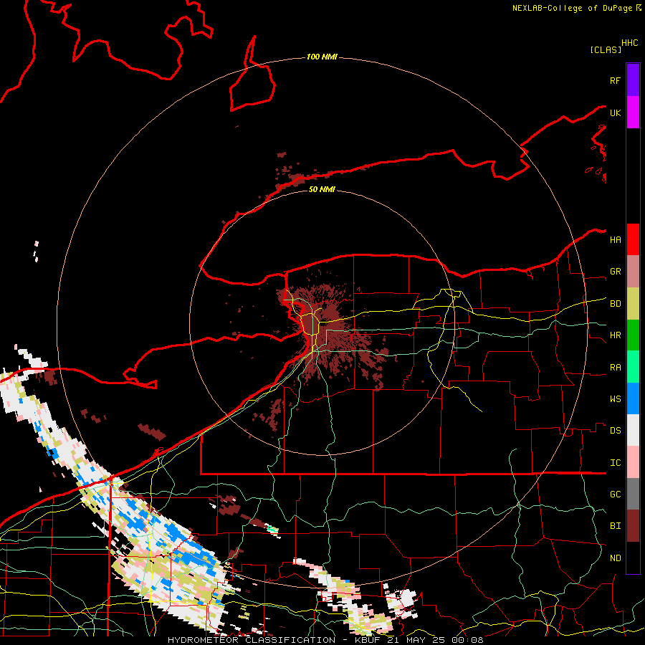Image resolution: width=645 pixels, height=645 pixels.
Task: Click the HR legend label
Action: pos(615,335)
